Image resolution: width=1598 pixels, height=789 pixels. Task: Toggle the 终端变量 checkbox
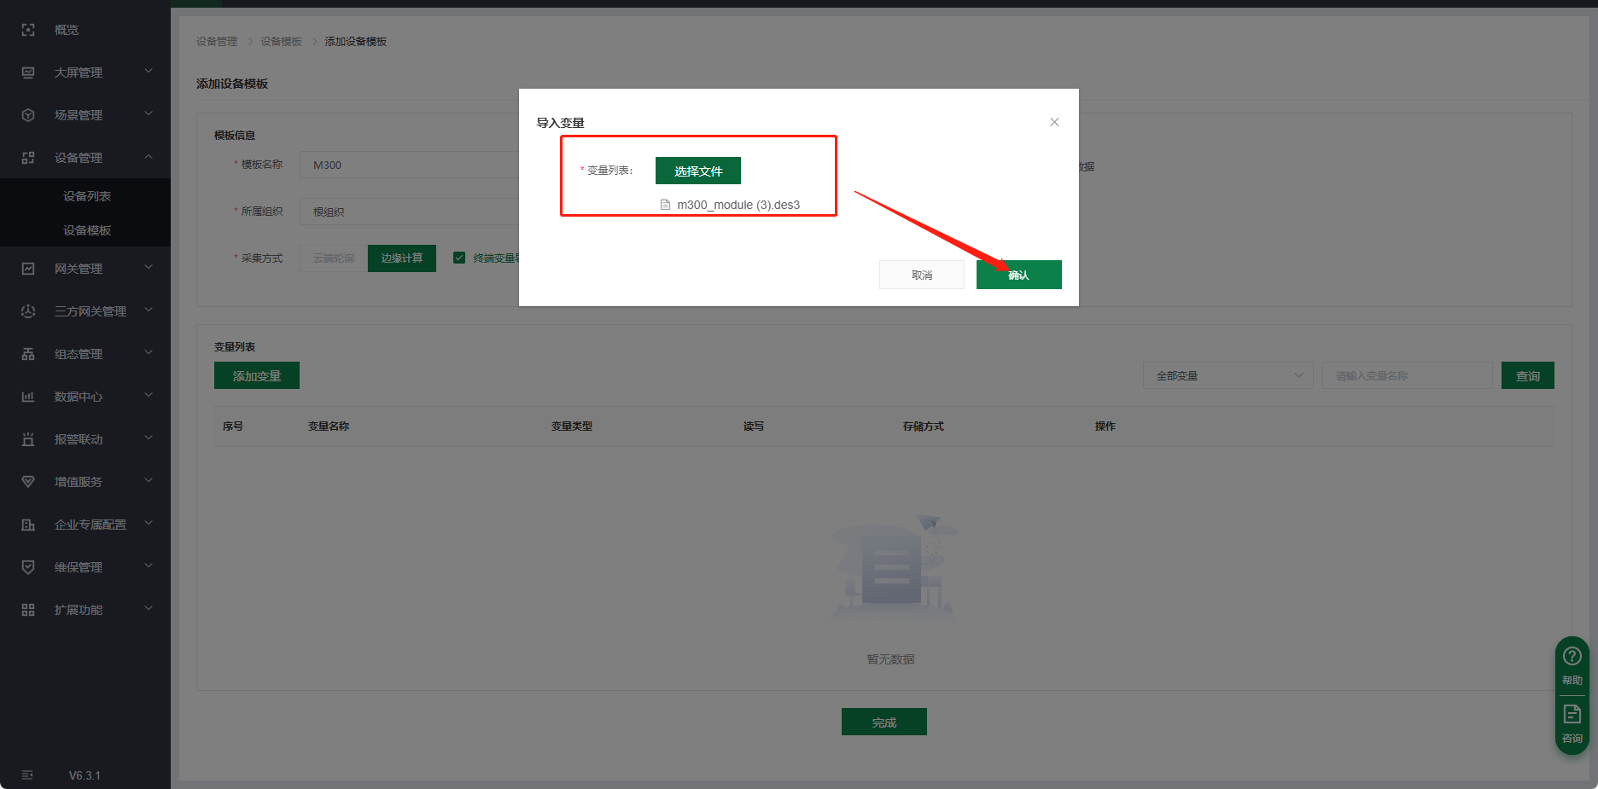(x=459, y=258)
